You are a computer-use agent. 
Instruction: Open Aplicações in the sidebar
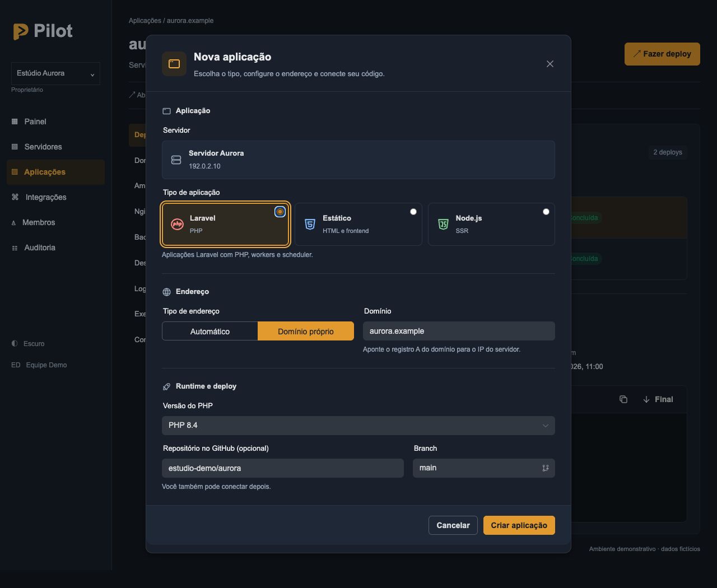pos(55,172)
